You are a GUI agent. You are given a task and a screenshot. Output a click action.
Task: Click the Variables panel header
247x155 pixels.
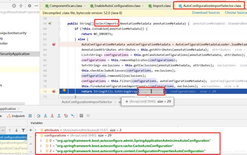[36, 123]
